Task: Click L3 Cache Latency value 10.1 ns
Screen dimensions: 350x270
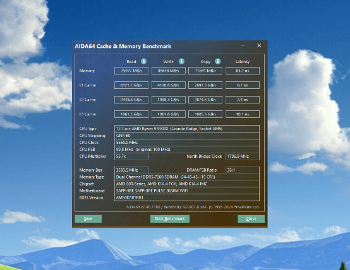Action: pyautogui.click(x=243, y=114)
